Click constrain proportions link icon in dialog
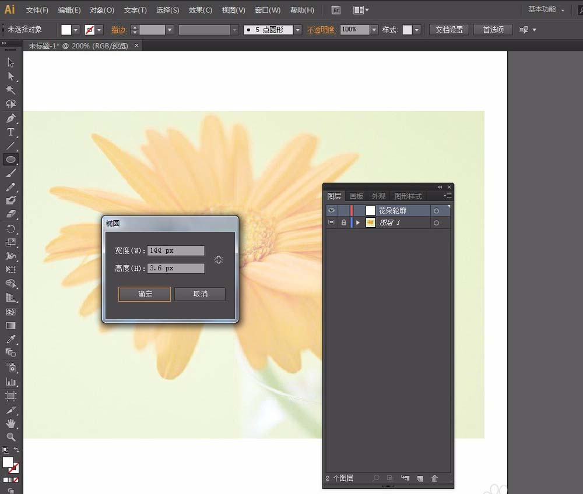The width and height of the screenshot is (583, 494). pos(219,260)
